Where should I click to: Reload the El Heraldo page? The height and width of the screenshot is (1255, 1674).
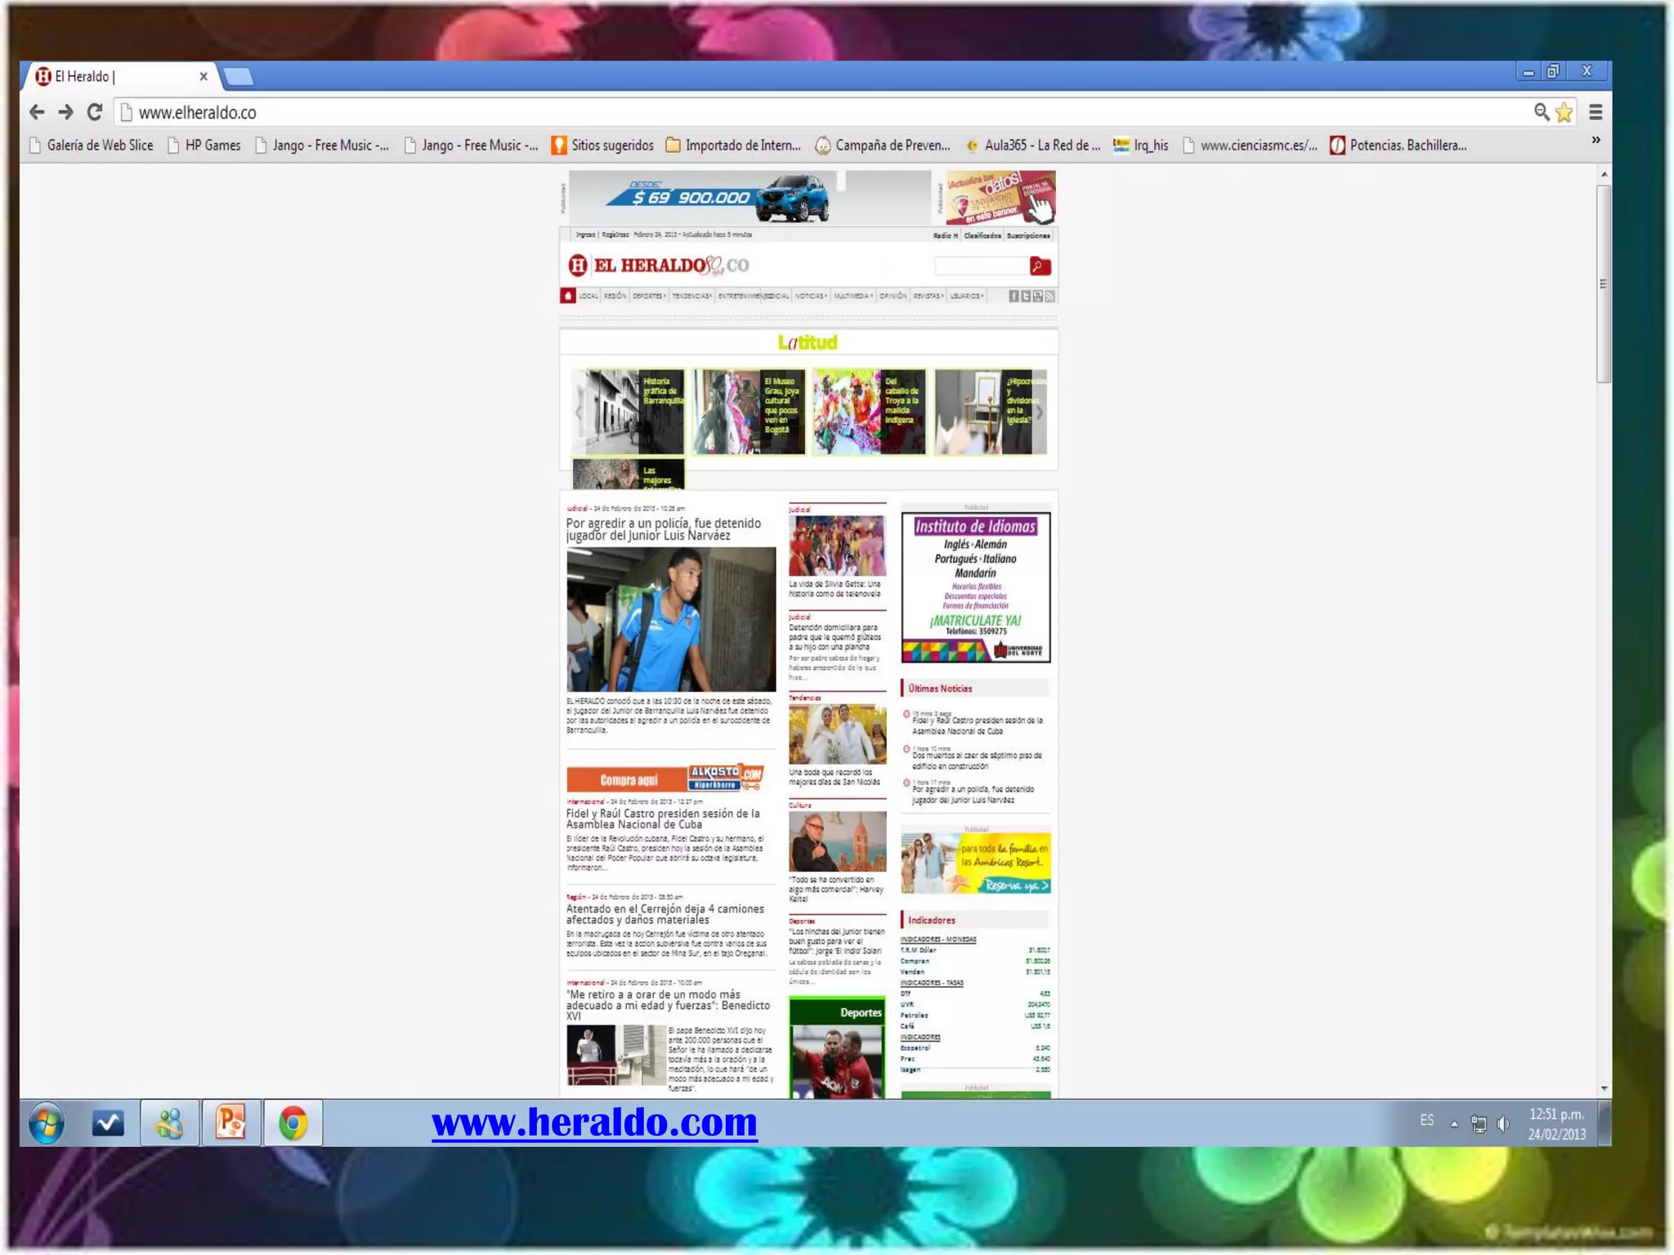click(x=95, y=112)
